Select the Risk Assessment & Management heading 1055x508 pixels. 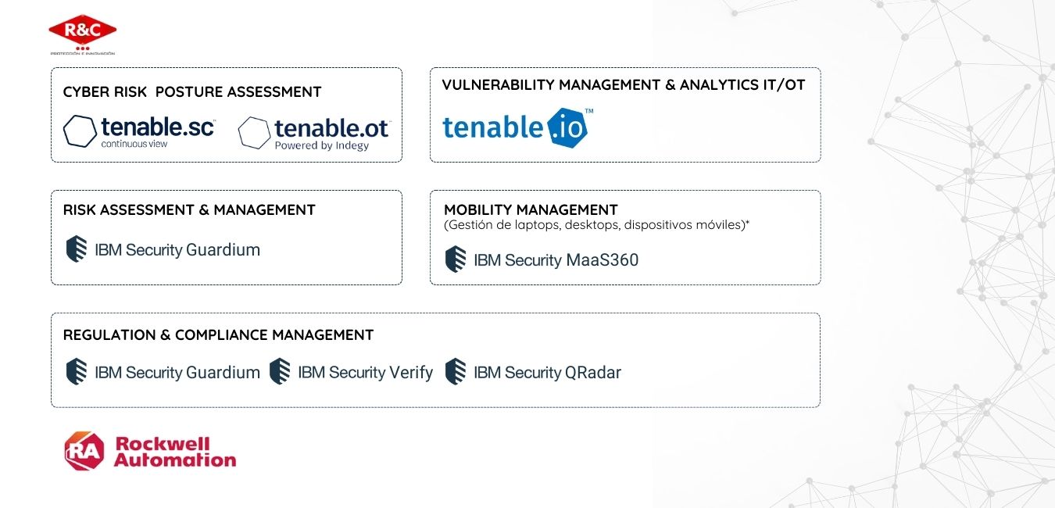[x=189, y=210]
